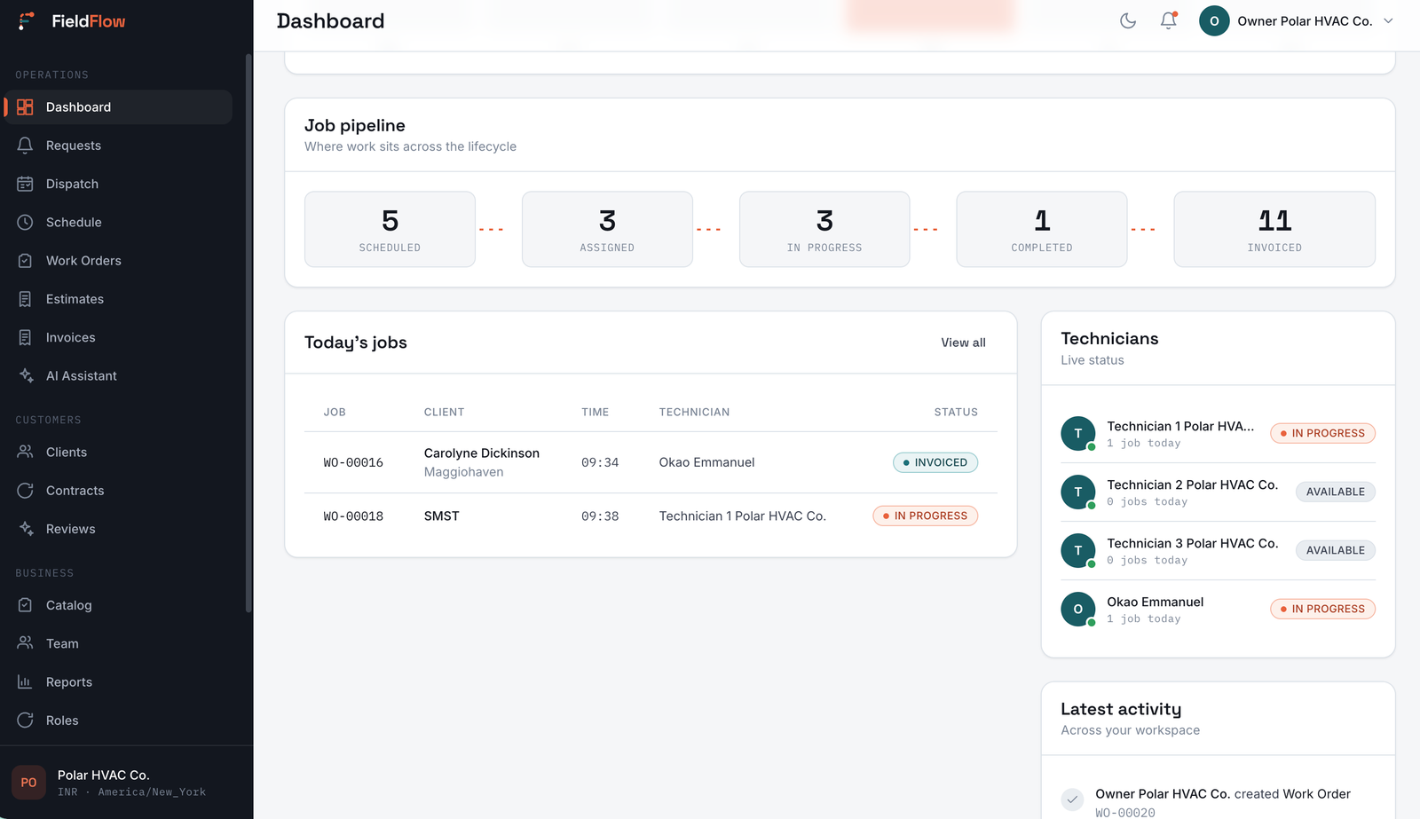Click Technician 3's Available status badge
This screenshot has width=1420, height=819.
pos(1336,550)
